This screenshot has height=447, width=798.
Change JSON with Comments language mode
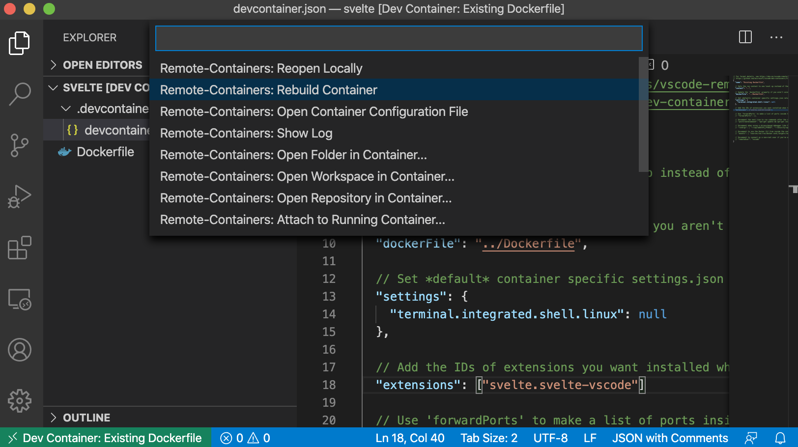tap(670, 438)
